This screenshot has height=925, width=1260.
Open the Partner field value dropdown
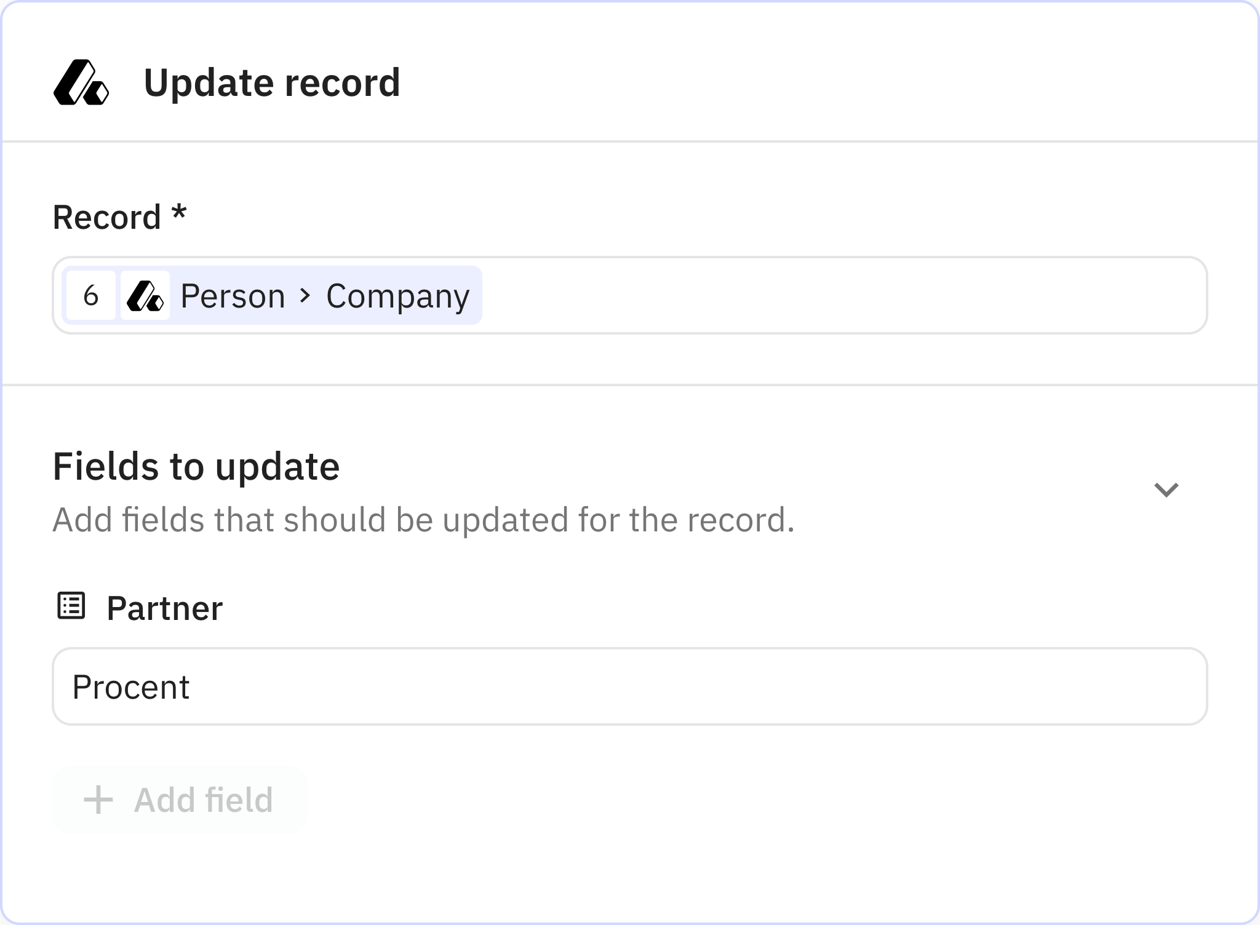tap(630, 686)
